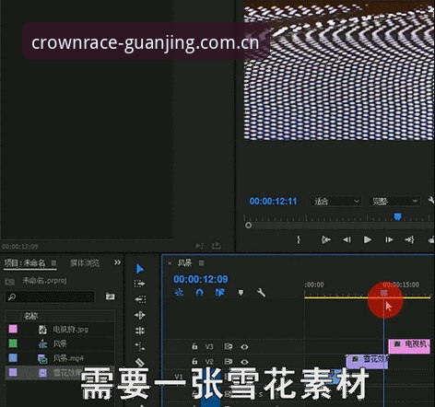Select the purple 雪花效果 clip on V2
Image resolution: width=435 pixels, height=407 pixels.
pos(367,361)
